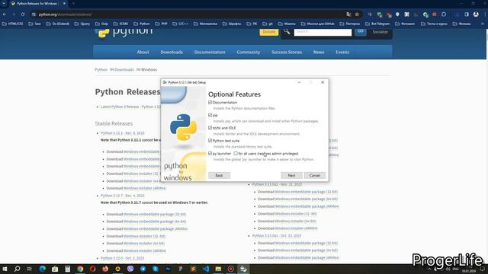The image size is (488, 274).
Task: Click the yellow Donate button
Action: (x=269, y=32)
